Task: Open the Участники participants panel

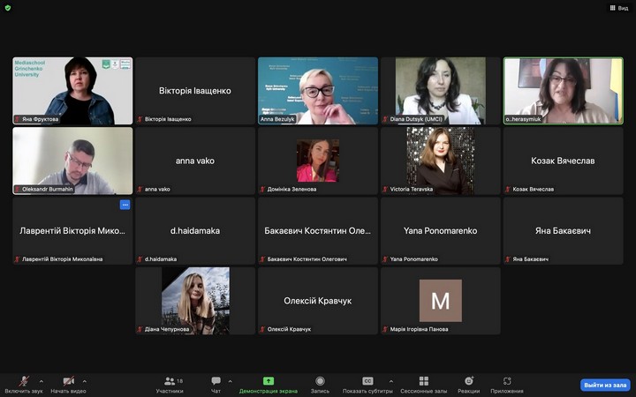Action: [x=170, y=384]
